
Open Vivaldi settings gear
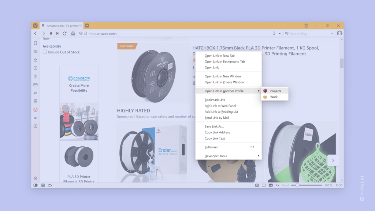click(x=36, y=178)
